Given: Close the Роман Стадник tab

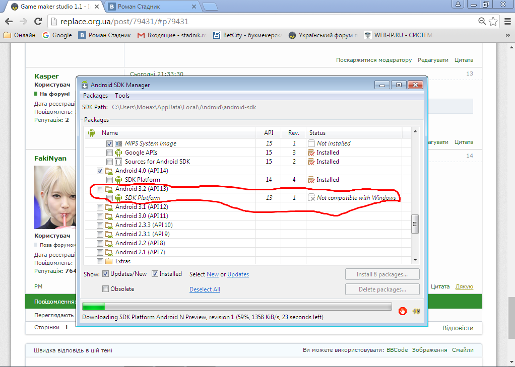Looking at the screenshot, I should [194, 7].
